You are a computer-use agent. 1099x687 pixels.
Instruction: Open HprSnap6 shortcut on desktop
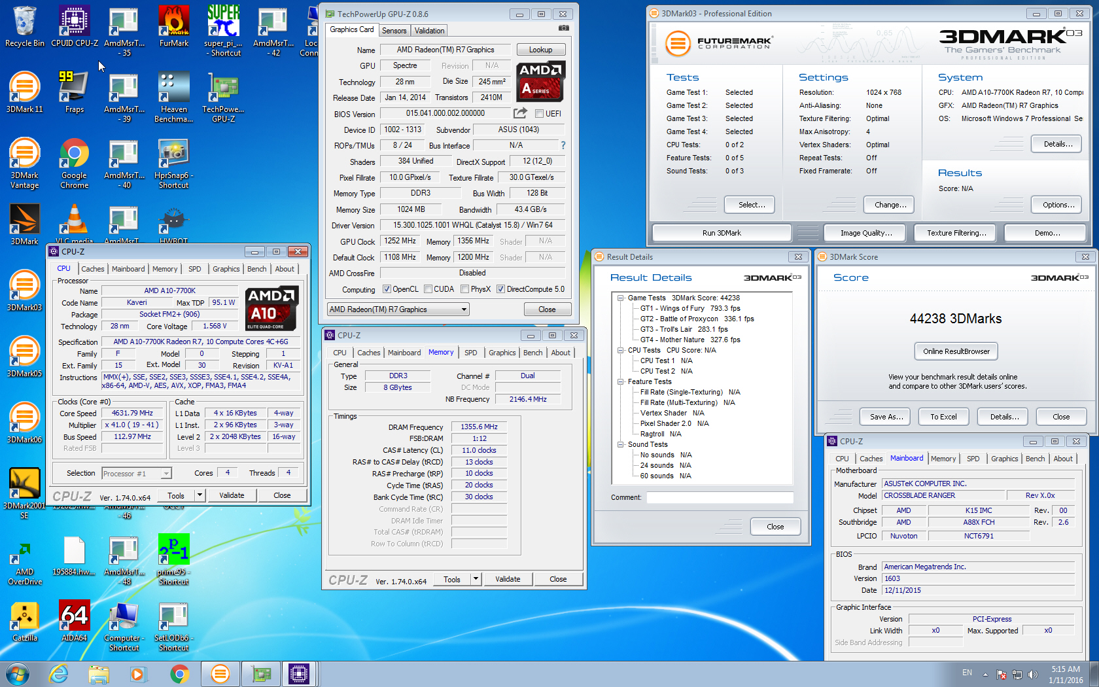pos(173,164)
